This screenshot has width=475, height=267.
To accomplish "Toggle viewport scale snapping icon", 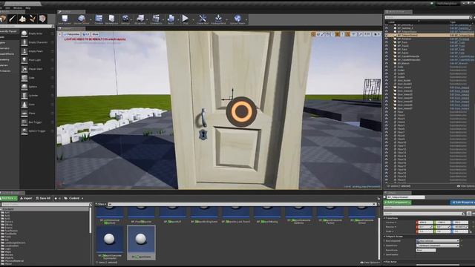I will tap(360, 34).
